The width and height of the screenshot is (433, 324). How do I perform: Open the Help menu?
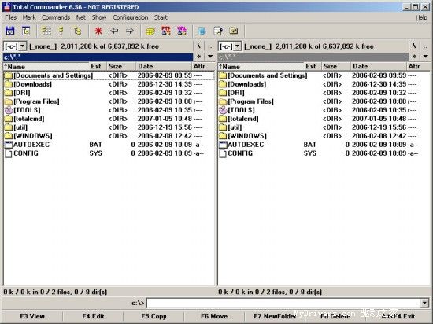(421, 17)
